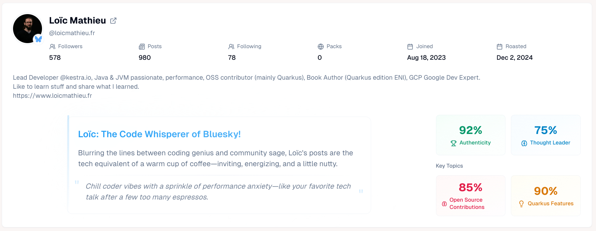This screenshot has width=596, height=231.
Task: Click the Packs globe icon
Action: coord(321,47)
